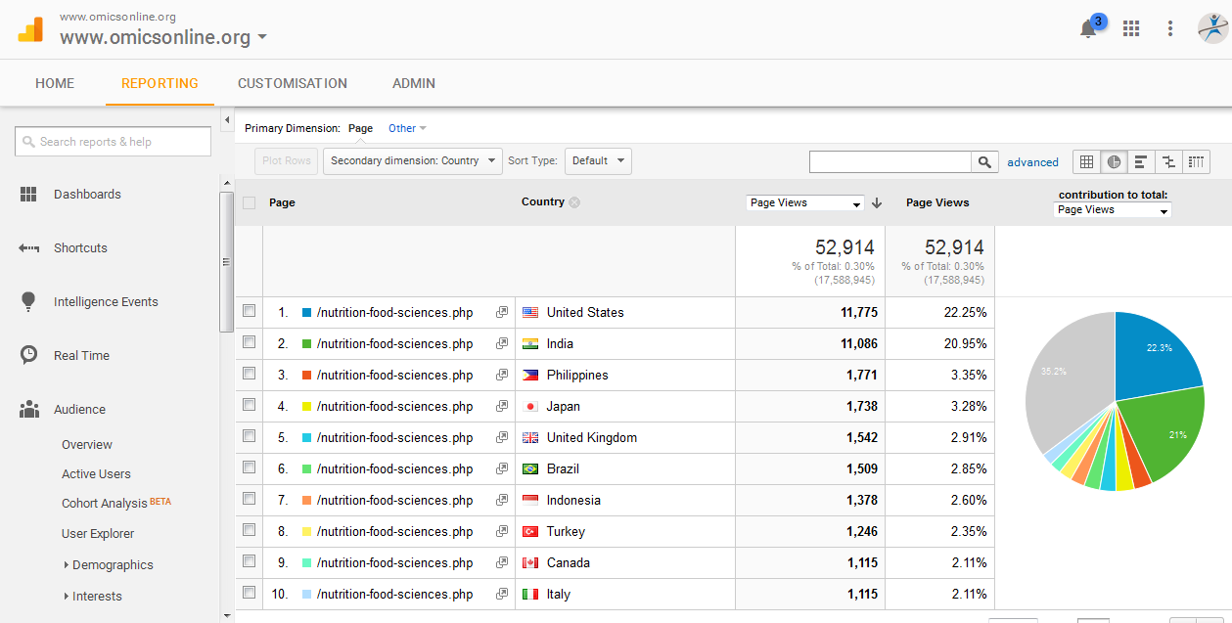Open the Sort Type Default dropdown
Screen dimensions: 1232x623
pos(597,161)
